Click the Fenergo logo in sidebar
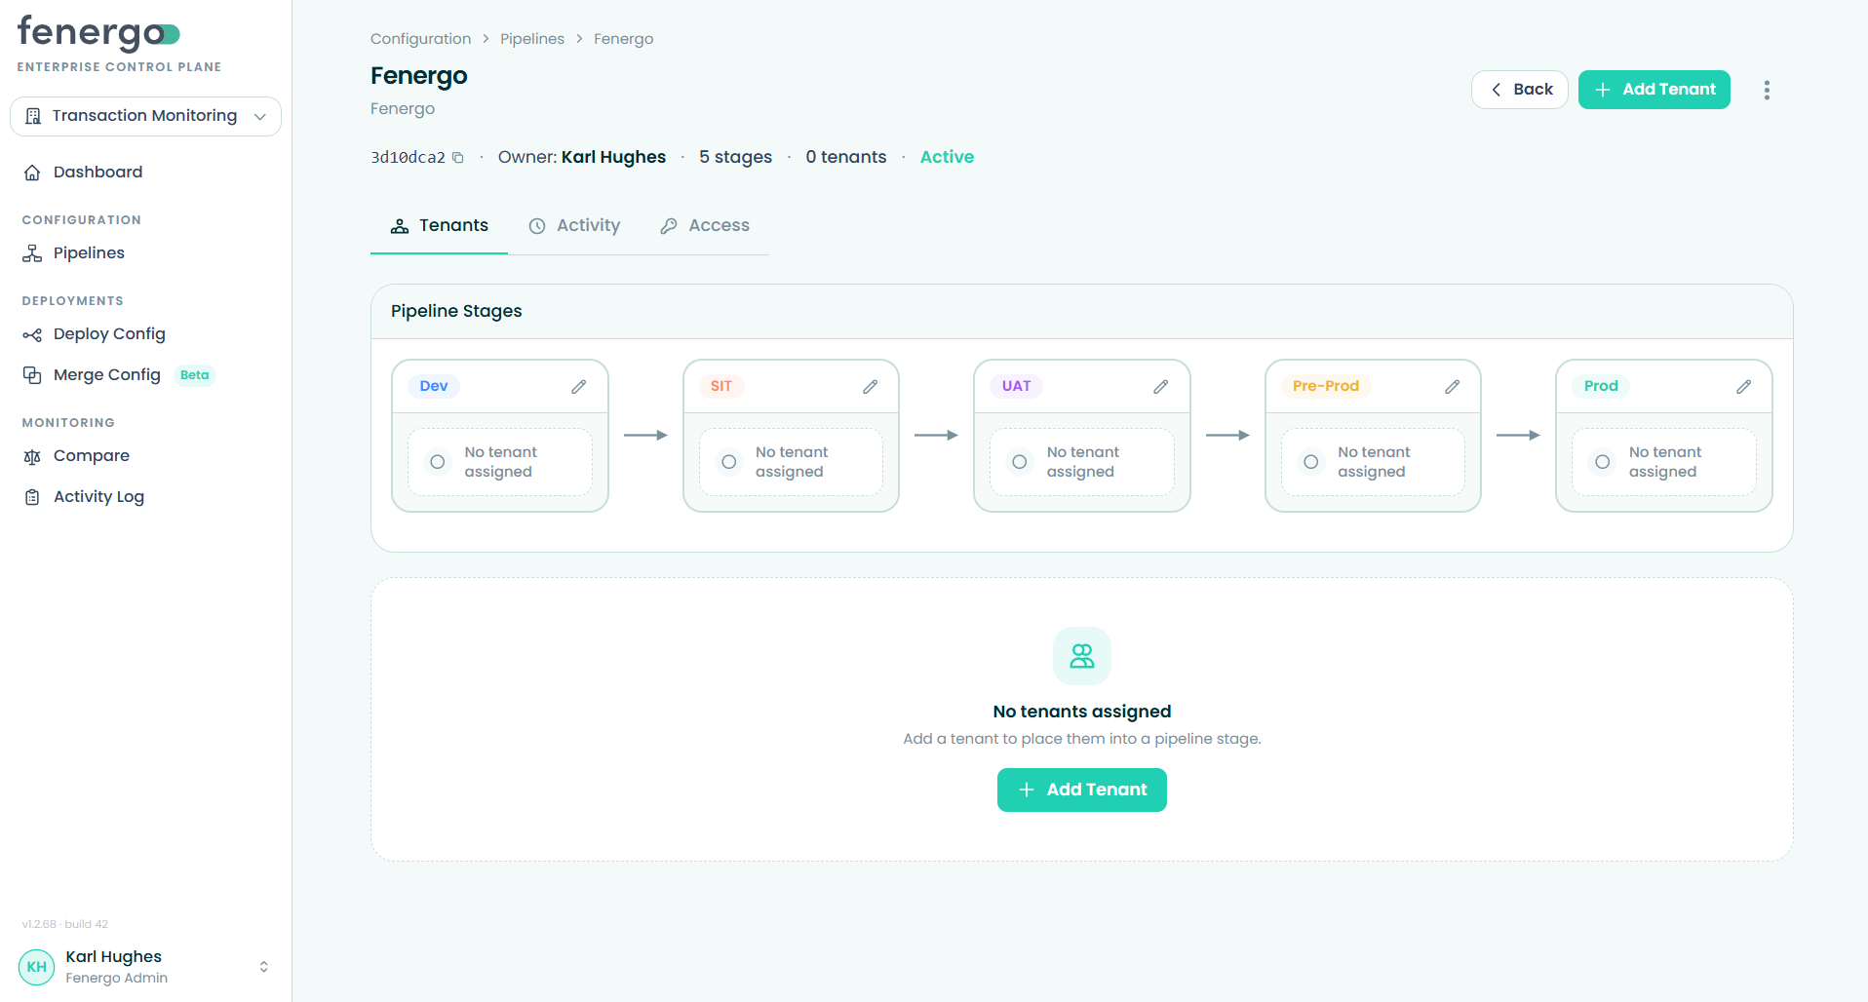The height and width of the screenshot is (1002, 1868). pyautogui.click(x=98, y=35)
